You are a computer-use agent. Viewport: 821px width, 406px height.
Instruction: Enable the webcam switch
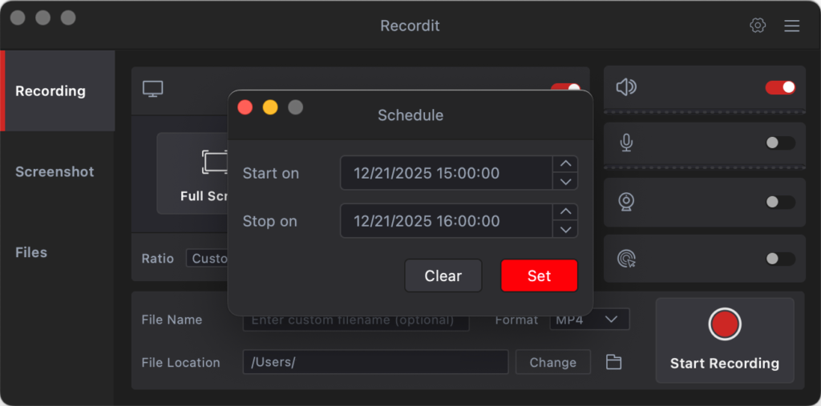point(780,202)
